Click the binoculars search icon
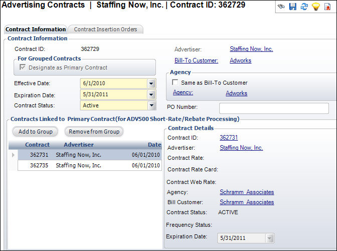 point(281,7)
